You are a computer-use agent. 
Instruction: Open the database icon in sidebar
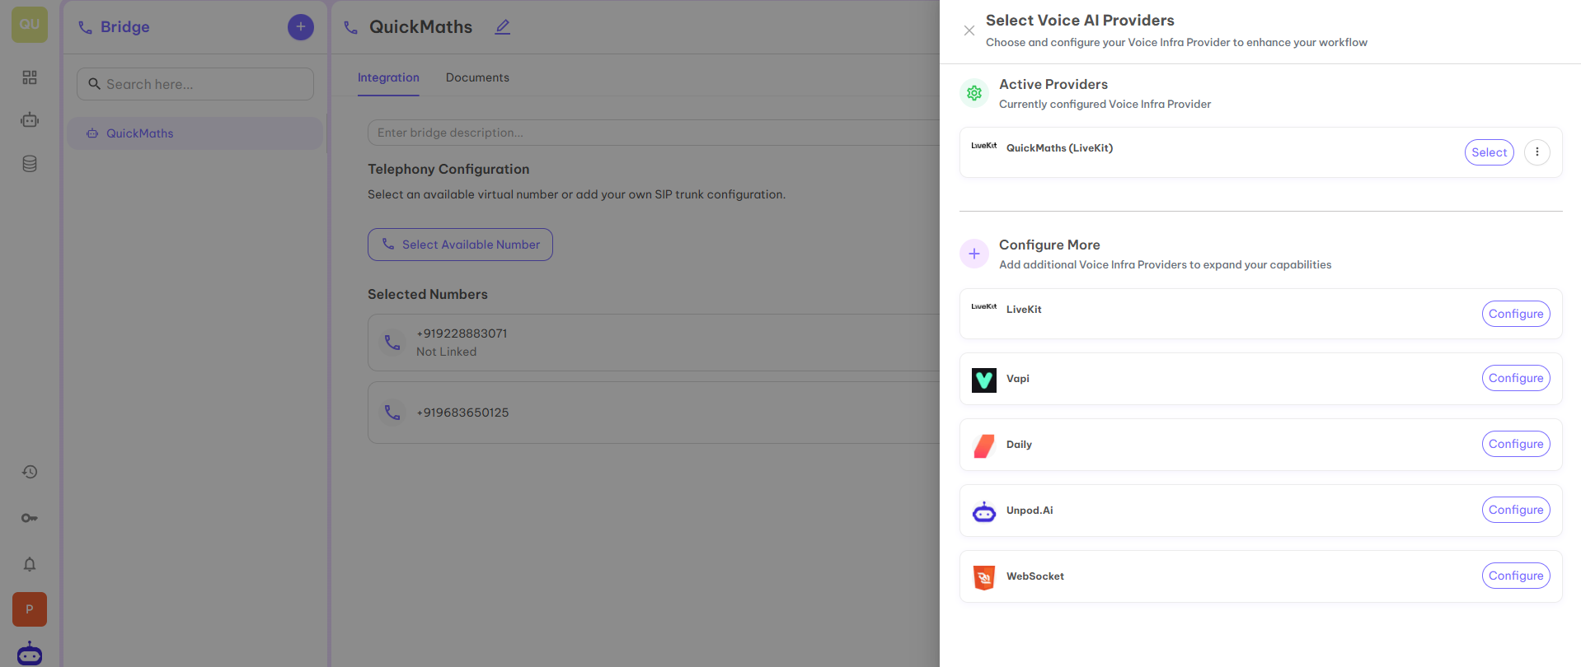coord(30,164)
